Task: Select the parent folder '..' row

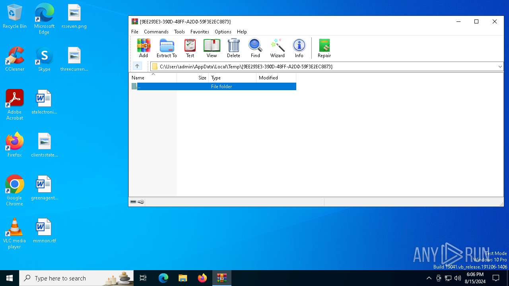Action: coord(213,87)
